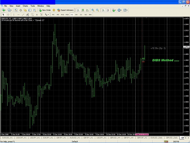190x143 pixels.
Task: Toggle chart Auto Scroll
Action: (x=103, y=10)
